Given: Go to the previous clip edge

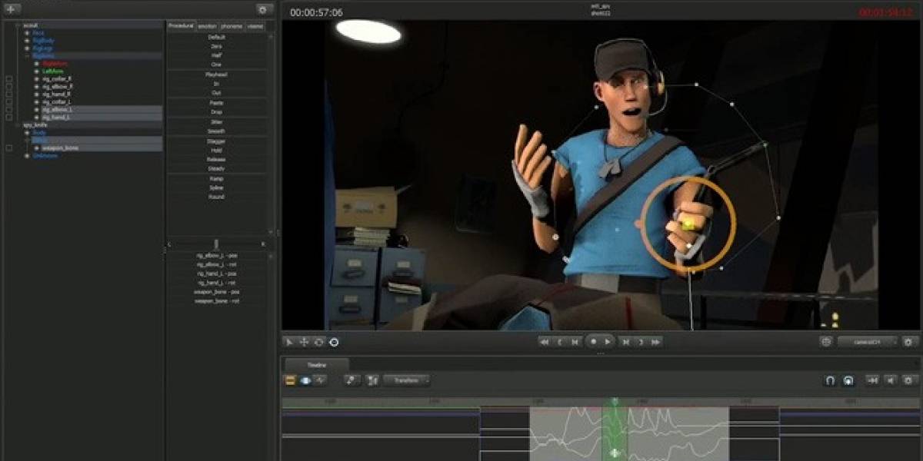Looking at the screenshot, I should [x=575, y=342].
